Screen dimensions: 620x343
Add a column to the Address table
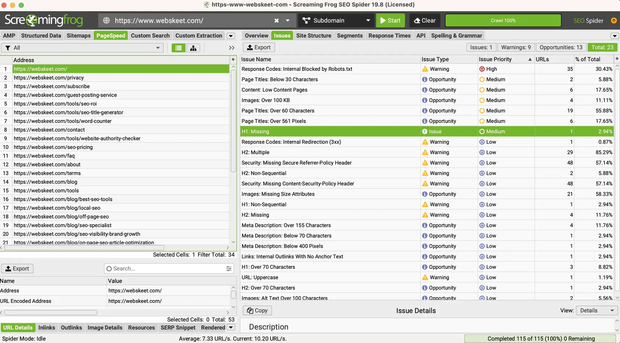point(233,59)
